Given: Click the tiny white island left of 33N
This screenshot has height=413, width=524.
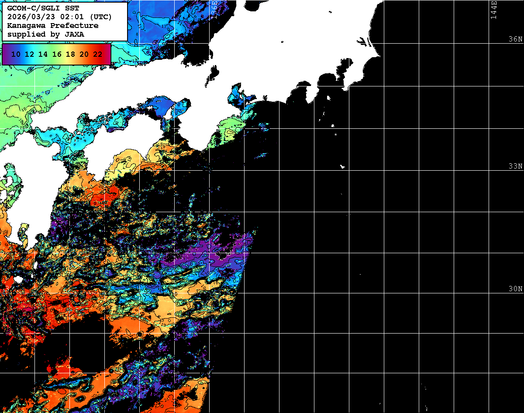Looking at the screenshot, I should (342, 166).
